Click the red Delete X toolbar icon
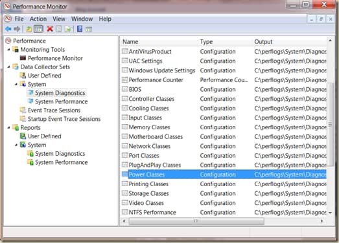The image size is (339, 243). coord(50,29)
